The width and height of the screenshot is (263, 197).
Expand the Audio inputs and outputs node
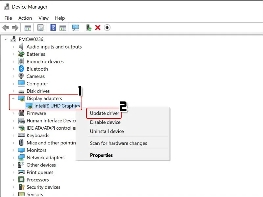[13, 47]
